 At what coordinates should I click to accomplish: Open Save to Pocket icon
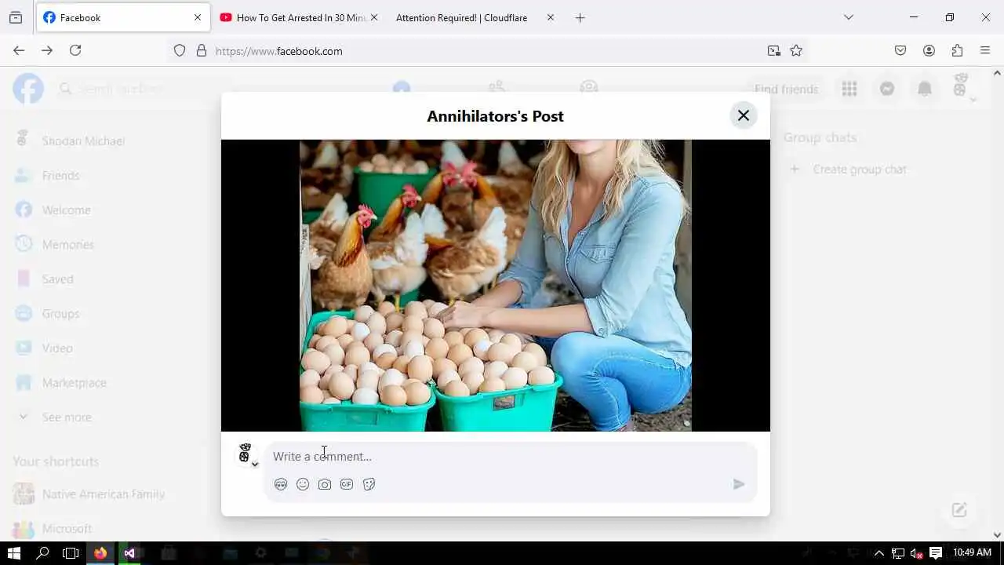(900, 50)
